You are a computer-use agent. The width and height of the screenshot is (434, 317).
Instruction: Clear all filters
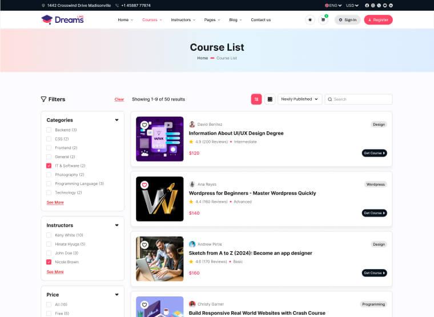(119, 99)
